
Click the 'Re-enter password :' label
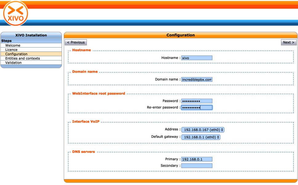(164, 107)
